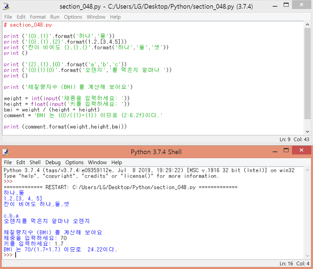Open Edit menu in Python Shell
This screenshot has width=313, height=269.
click(x=20, y=163)
